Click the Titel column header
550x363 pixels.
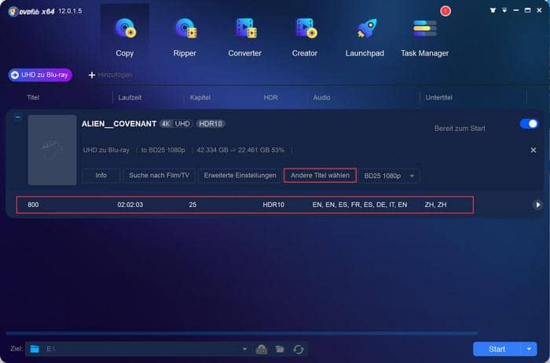tap(33, 98)
